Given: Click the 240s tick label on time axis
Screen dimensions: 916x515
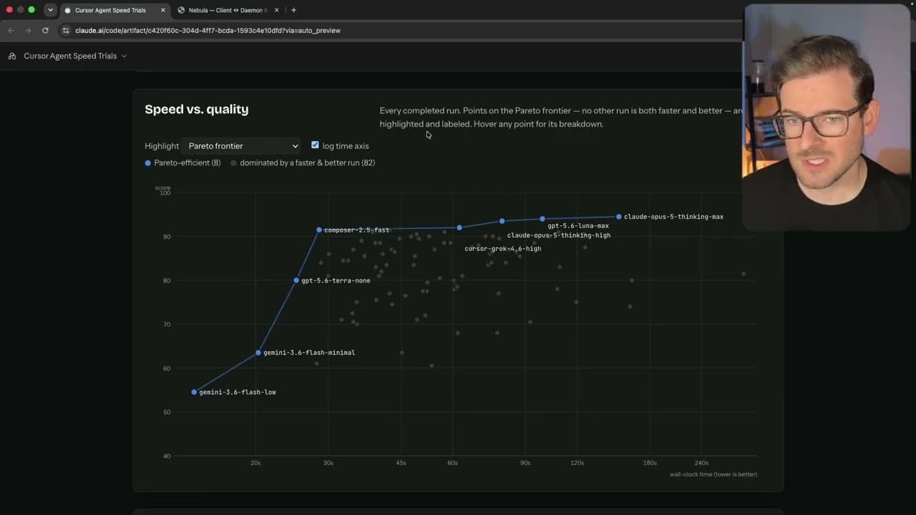Looking at the screenshot, I should point(701,463).
